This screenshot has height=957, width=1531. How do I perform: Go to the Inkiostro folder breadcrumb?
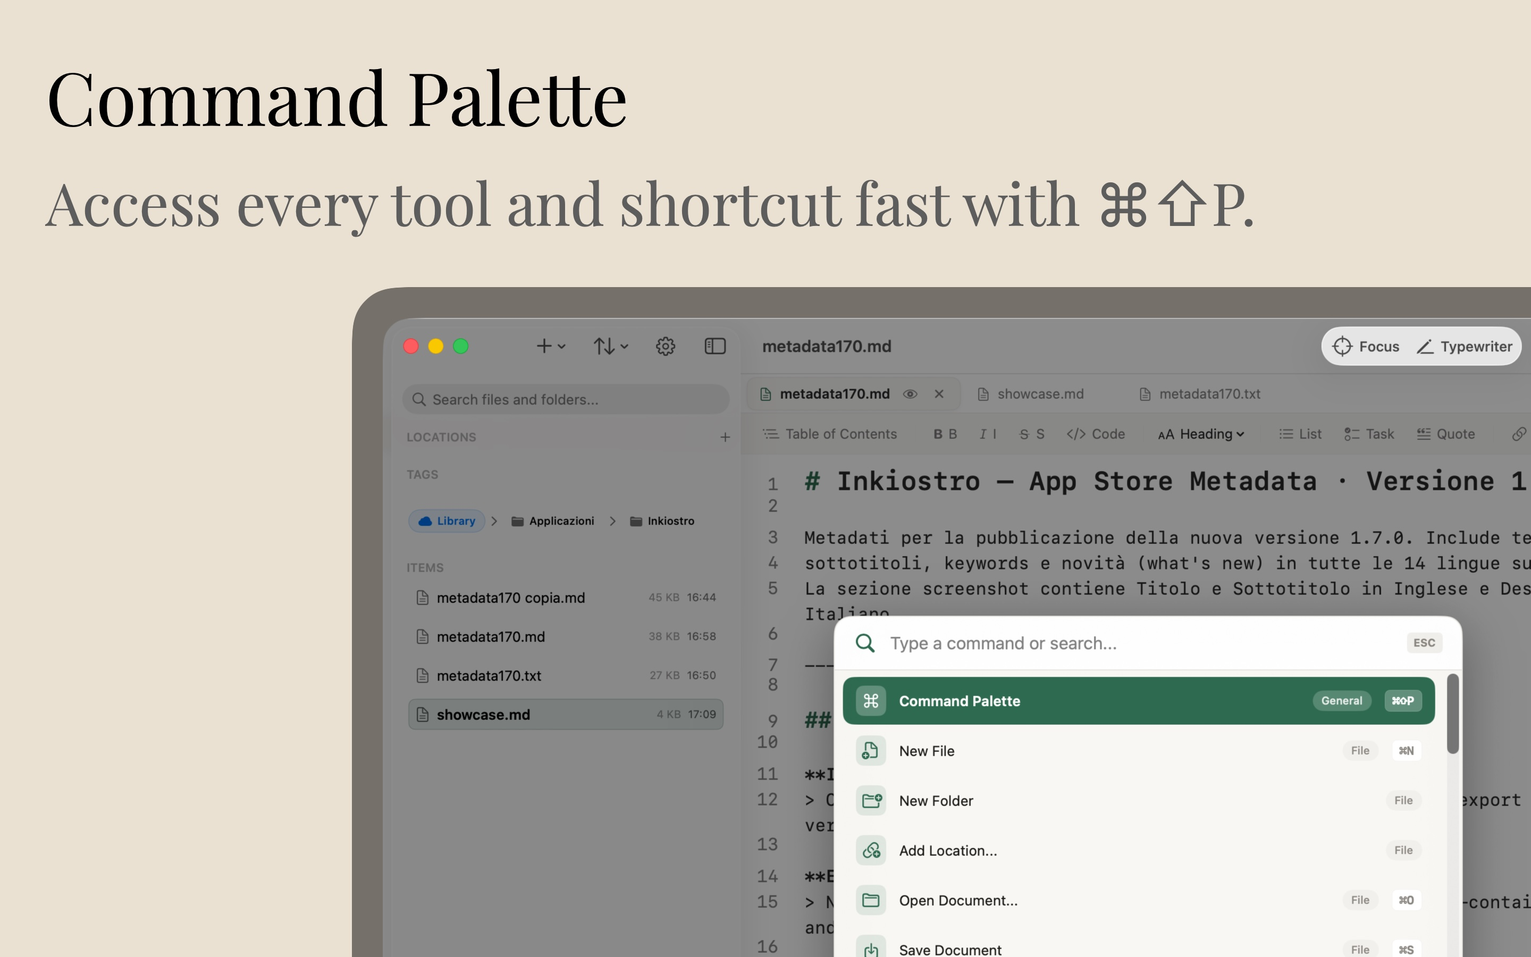coord(662,521)
